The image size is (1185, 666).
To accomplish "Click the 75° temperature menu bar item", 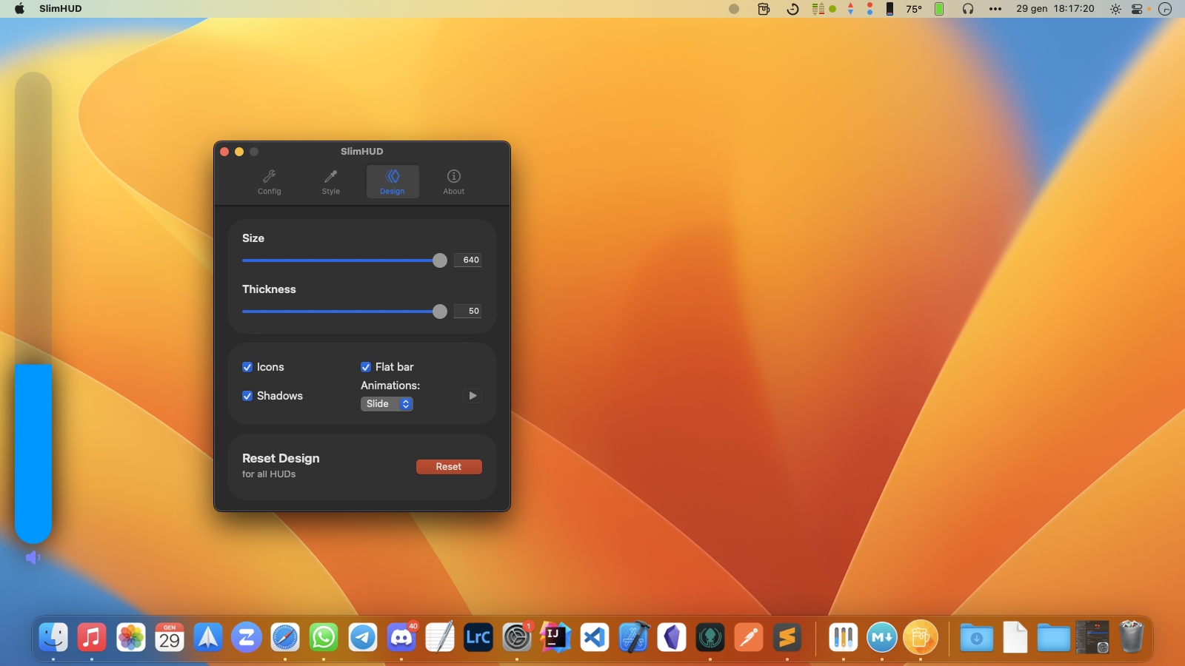I will (914, 9).
